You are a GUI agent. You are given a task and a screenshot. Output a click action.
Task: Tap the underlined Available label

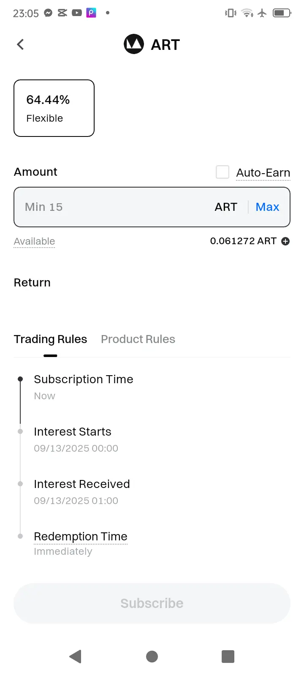coord(34,241)
